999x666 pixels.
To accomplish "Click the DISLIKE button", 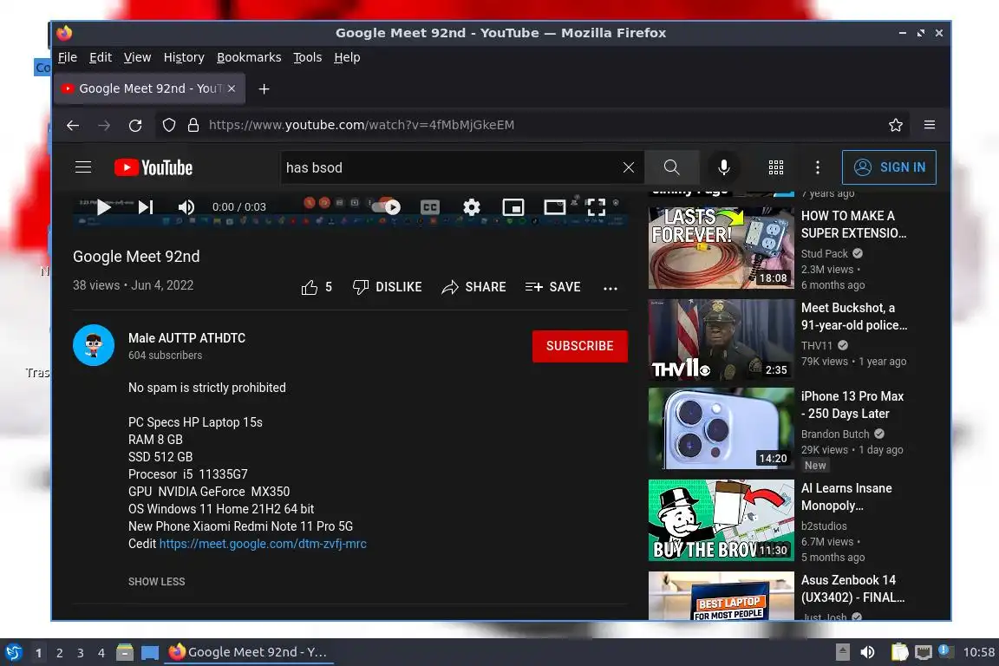I will [388, 287].
